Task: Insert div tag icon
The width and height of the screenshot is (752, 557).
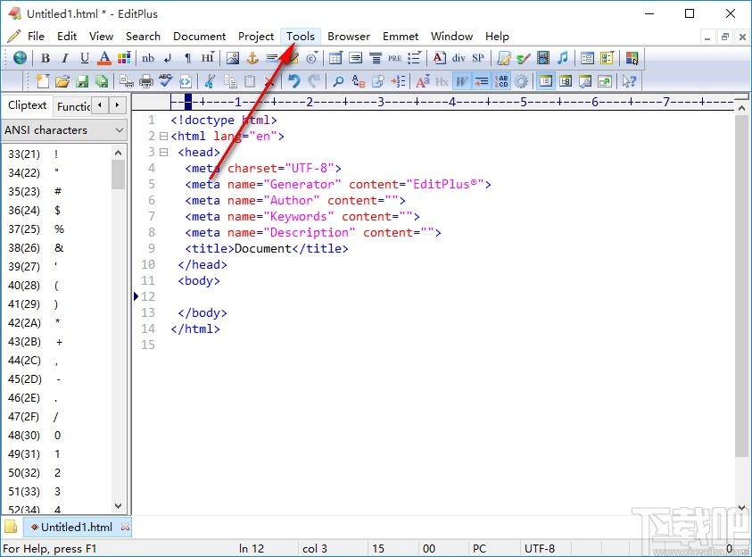Action: 459,58
